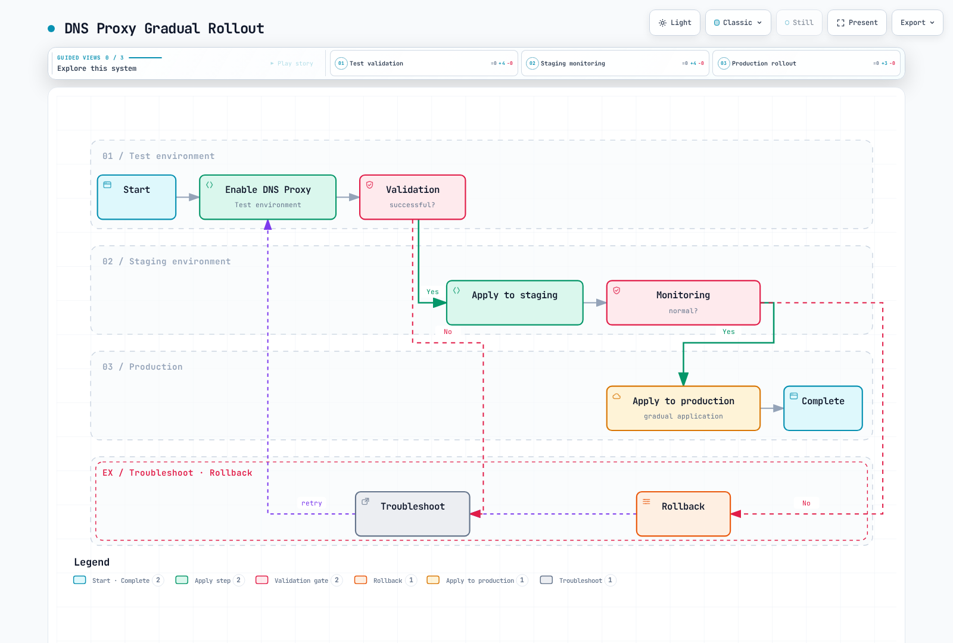Click the Validation gate legend swatch

(x=262, y=580)
